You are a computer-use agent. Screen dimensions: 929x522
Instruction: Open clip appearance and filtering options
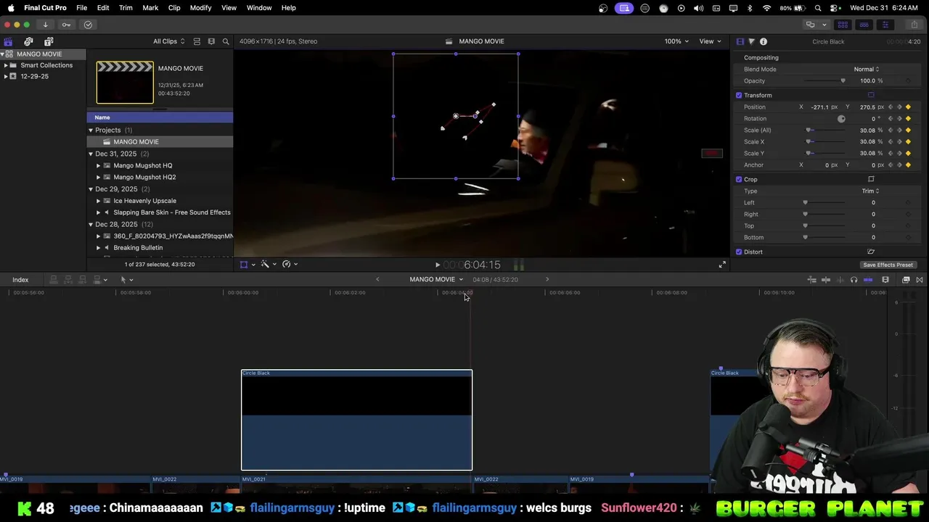tap(211, 41)
